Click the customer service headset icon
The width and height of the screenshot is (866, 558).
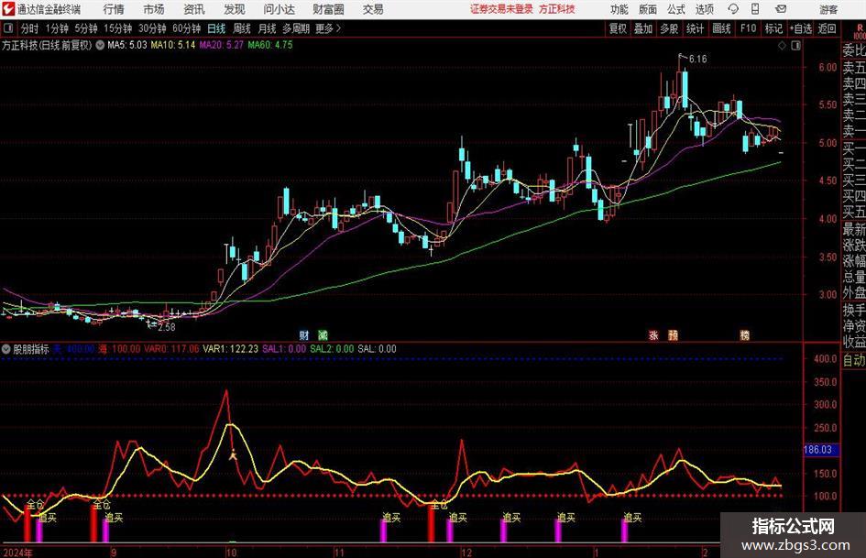click(733, 9)
